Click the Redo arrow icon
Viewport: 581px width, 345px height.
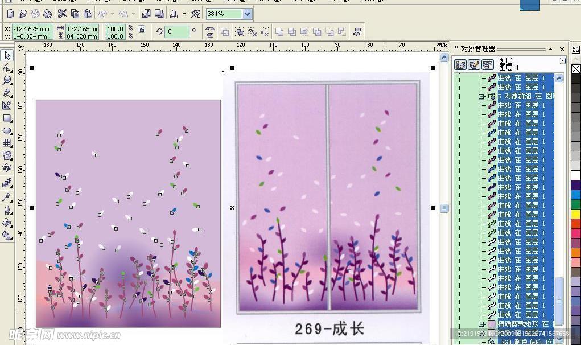click(123, 14)
